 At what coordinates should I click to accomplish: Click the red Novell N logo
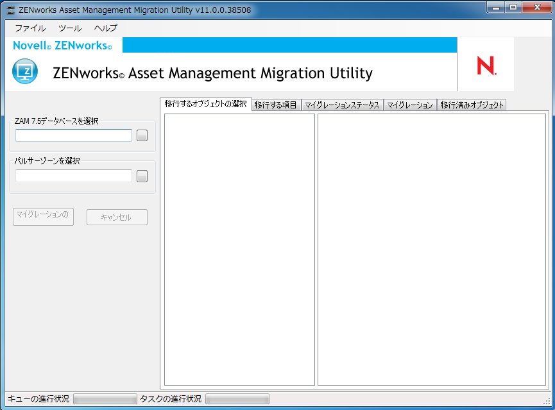point(486,66)
